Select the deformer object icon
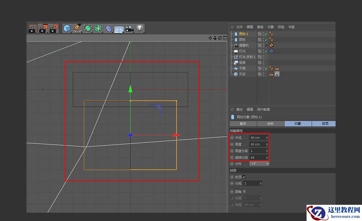This screenshot has width=362, height=221. point(109,28)
